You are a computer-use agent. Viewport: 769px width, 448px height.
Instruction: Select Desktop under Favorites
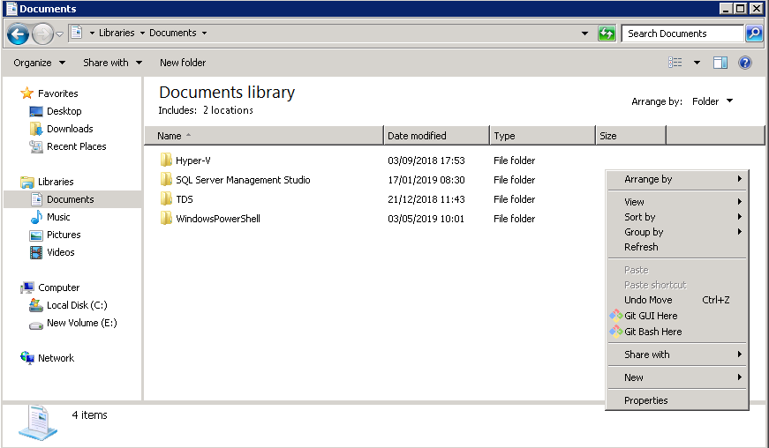64,111
